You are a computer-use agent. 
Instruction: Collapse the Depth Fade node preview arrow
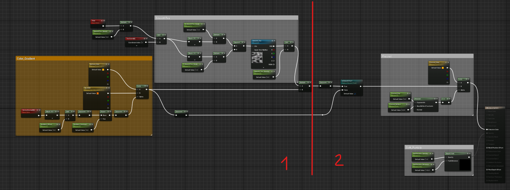[x=470, y=154]
